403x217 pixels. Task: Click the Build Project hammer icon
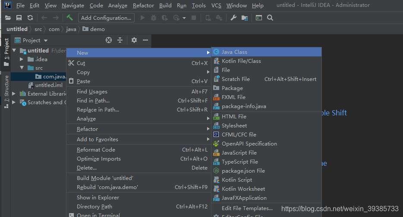69,18
